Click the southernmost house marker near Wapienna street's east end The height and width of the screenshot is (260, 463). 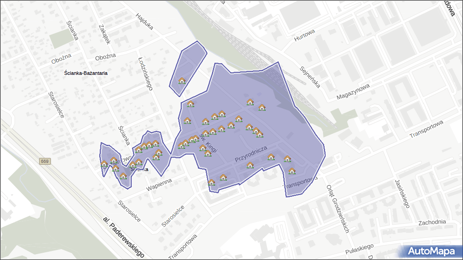pyautogui.click(x=211, y=182)
